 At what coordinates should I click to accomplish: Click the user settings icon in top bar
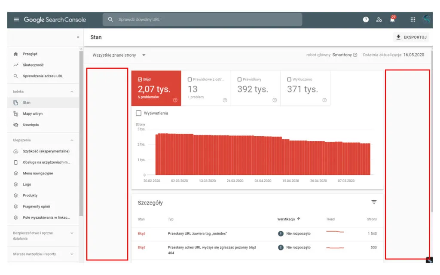coord(379,19)
